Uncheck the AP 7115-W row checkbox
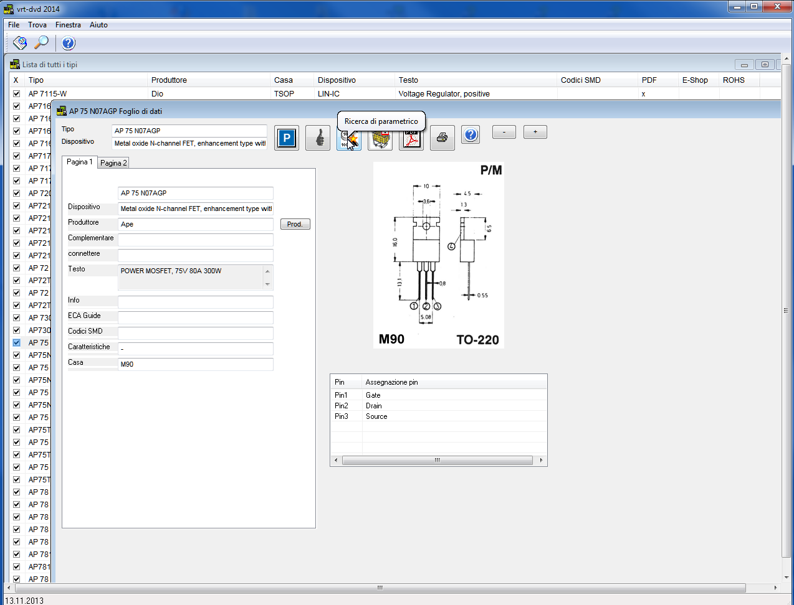 pyautogui.click(x=17, y=94)
